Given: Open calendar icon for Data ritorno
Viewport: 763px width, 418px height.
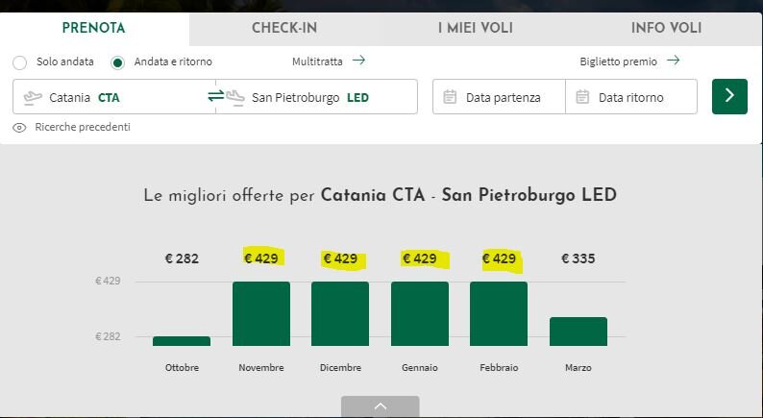Looking at the screenshot, I should click(582, 97).
